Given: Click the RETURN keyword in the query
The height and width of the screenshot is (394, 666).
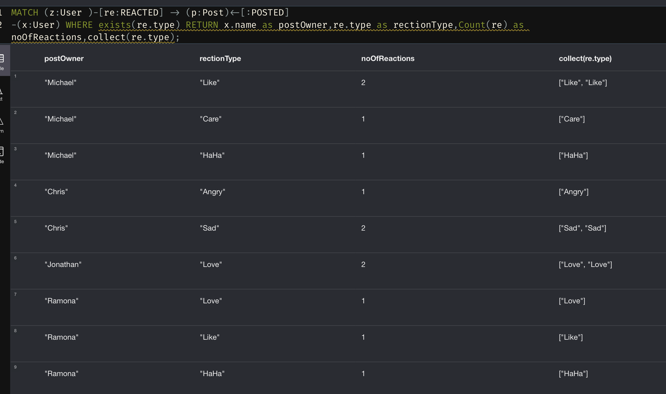Looking at the screenshot, I should [202, 25].
